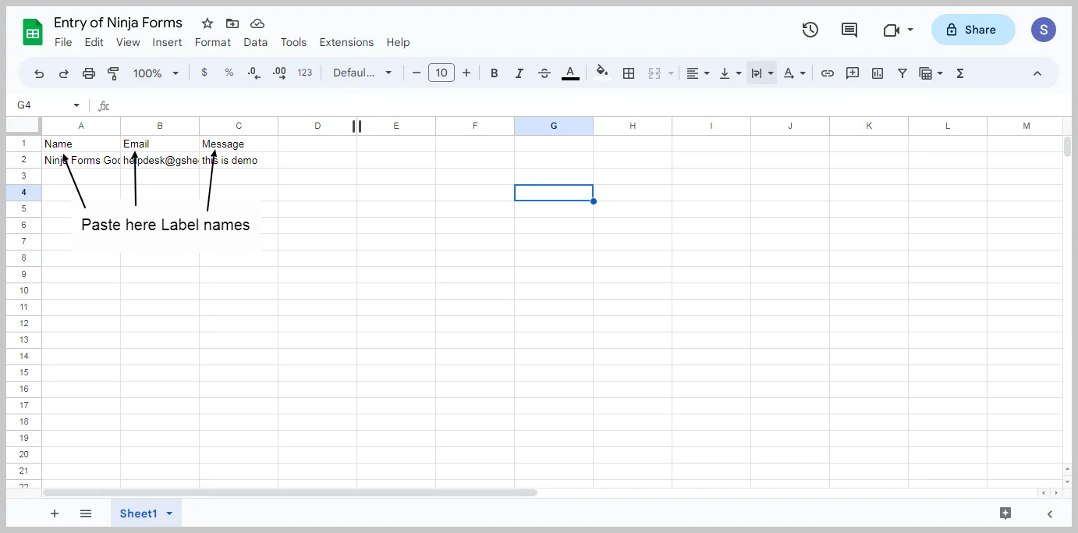Click the undo icon in toolbar

coord(39,73)
